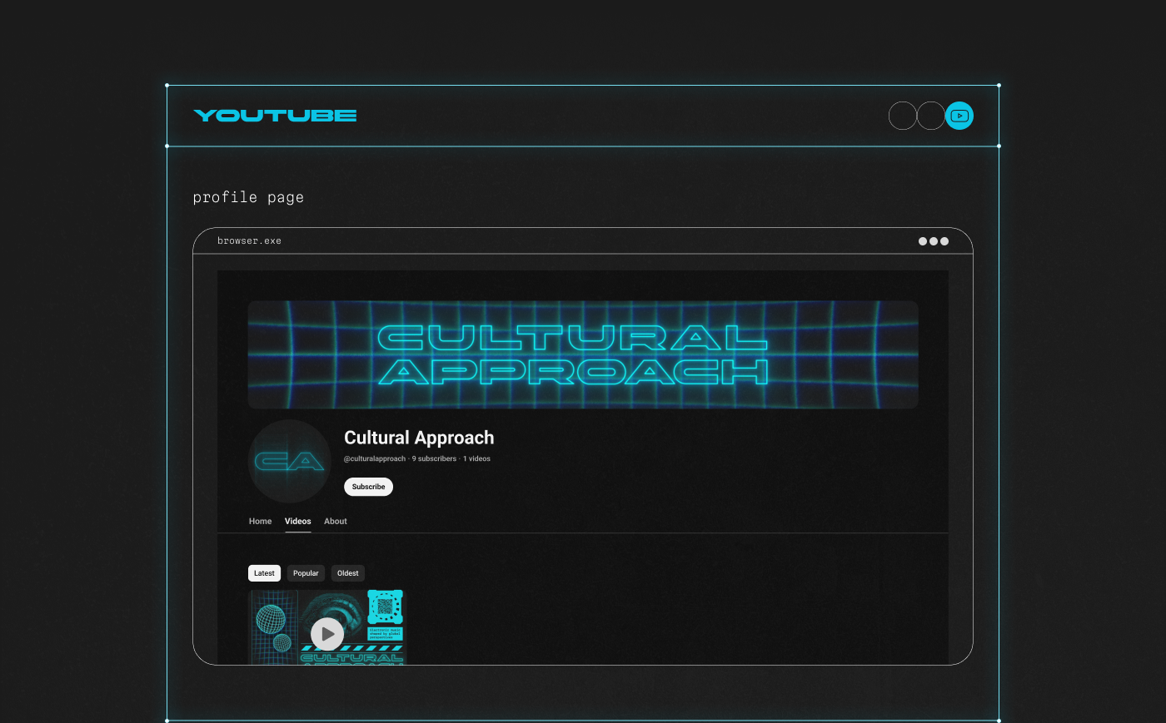Image resolution: width=1166 pixels, height=723 pixels.
Task: Sort videos by Oldest
Action: 348,573
